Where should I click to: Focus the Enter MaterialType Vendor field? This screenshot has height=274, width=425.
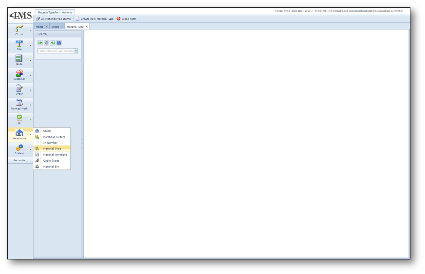coord(56,51)
